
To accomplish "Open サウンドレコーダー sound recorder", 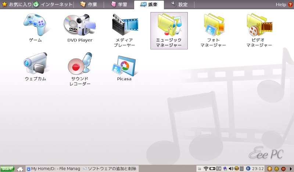I will click(x=80, y=69).
